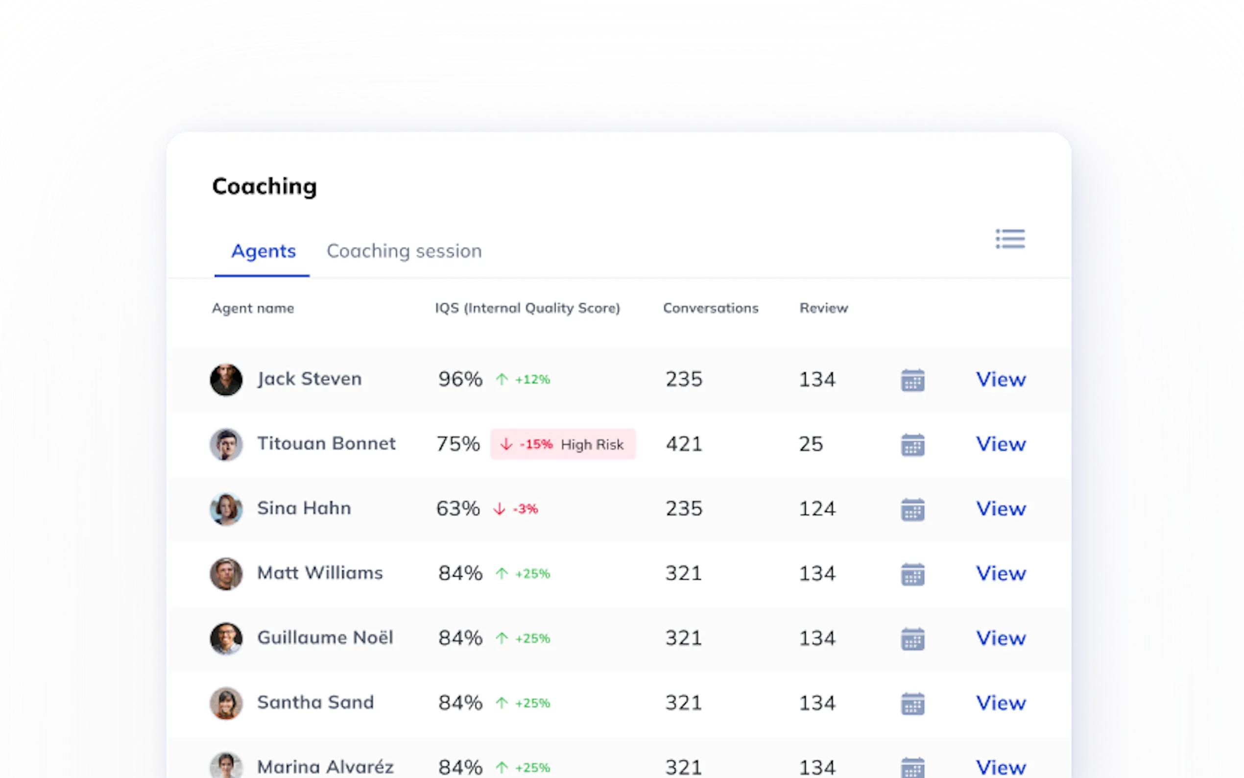The image size is (1244, 778).
Task: Open calendar icon for Jack Steven
Action: [912, 380]
